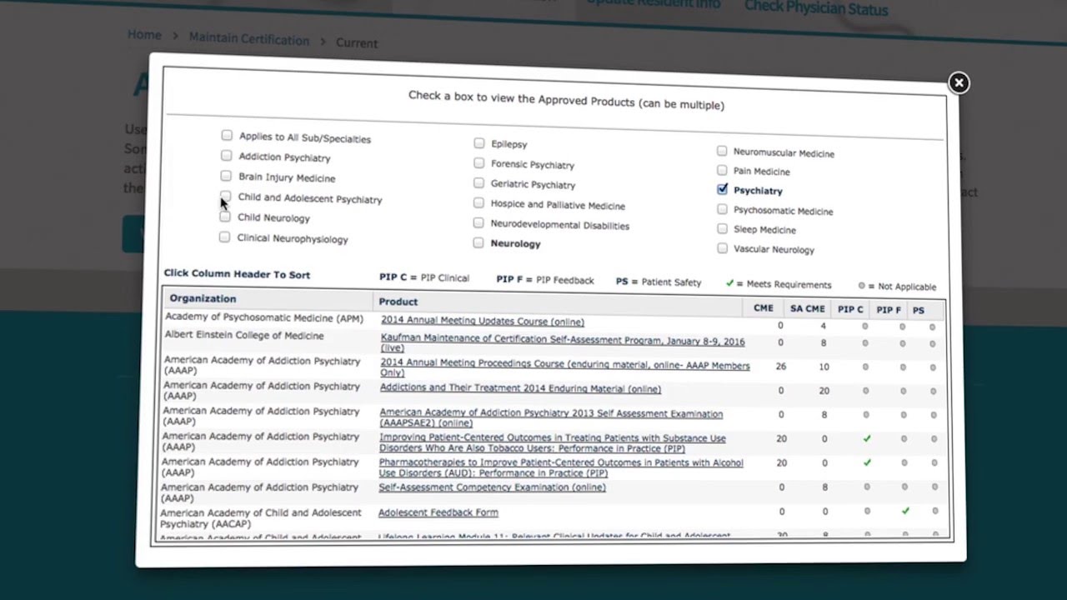Check Applies to All Sub/Specialties box

(x=227, y=135)
